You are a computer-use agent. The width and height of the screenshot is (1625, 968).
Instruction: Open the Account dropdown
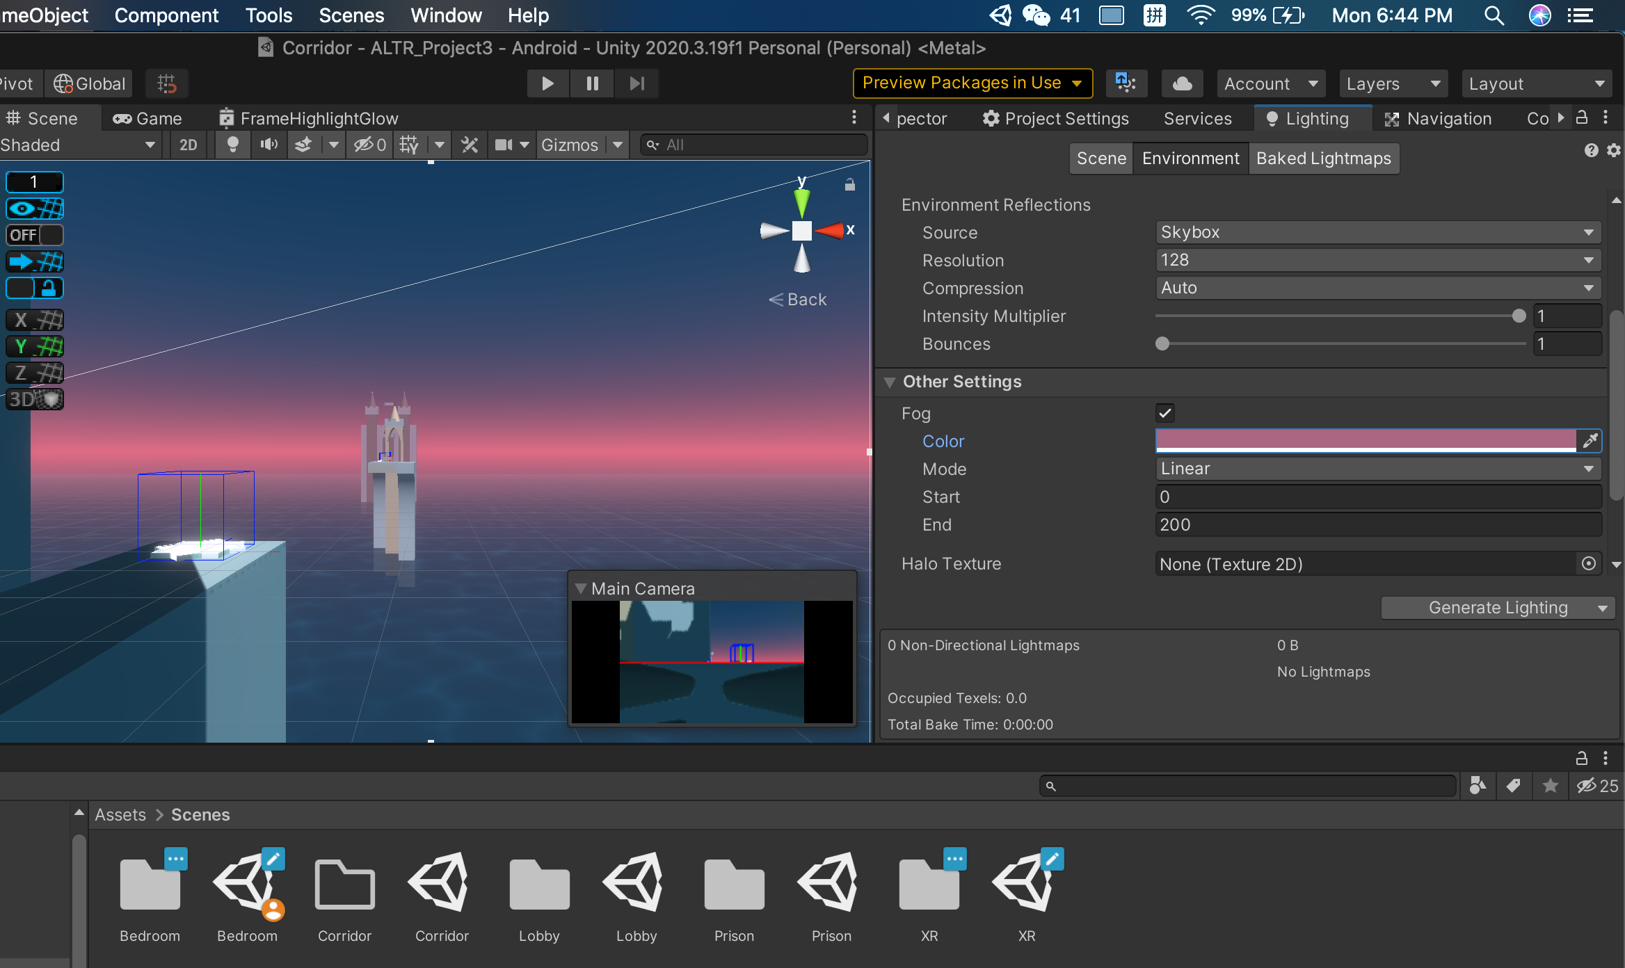click(x=1271, y=83)
